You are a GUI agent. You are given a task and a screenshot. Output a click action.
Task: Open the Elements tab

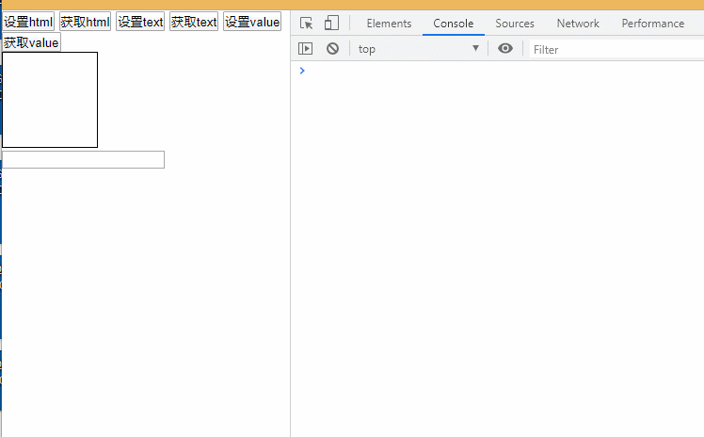point(389,24)
